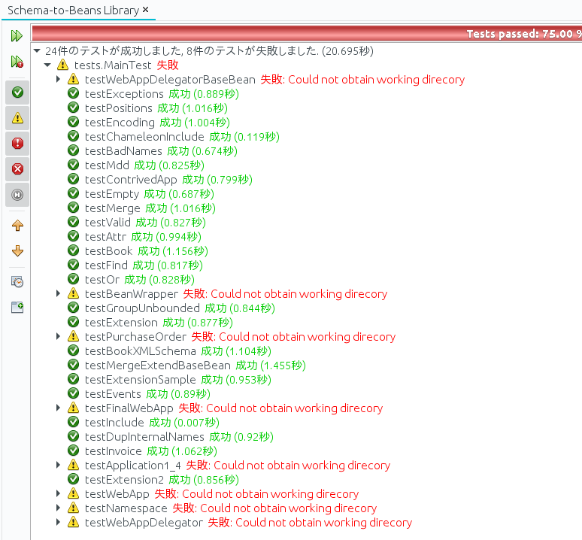Select the testAttr result row
582x540 pixels.
point(135,236)
